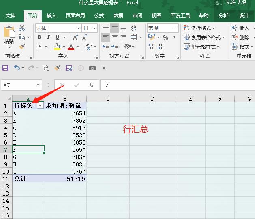Switch to the 页面布局 tab
This screenshot has height=219, width=255.
(x=75, y=16)
